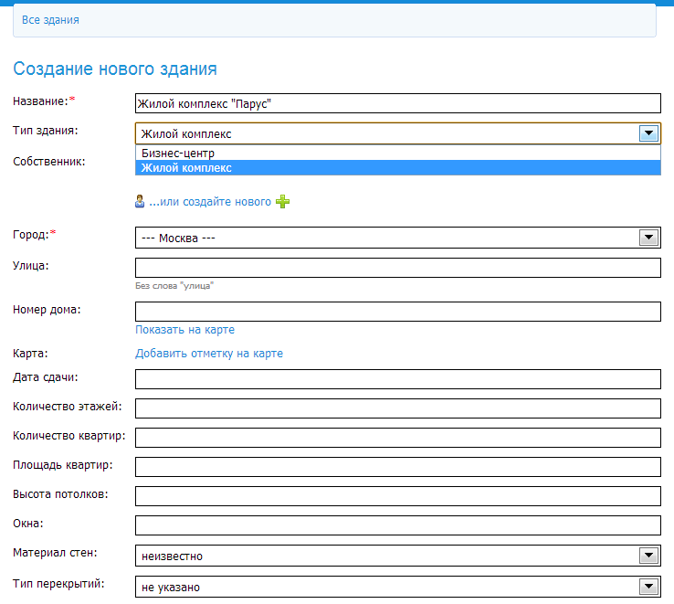Screen dimensions: 674x604
Task: Click the green plus icon to create owner
Action: pyautogui.click(x=282, y=201)
